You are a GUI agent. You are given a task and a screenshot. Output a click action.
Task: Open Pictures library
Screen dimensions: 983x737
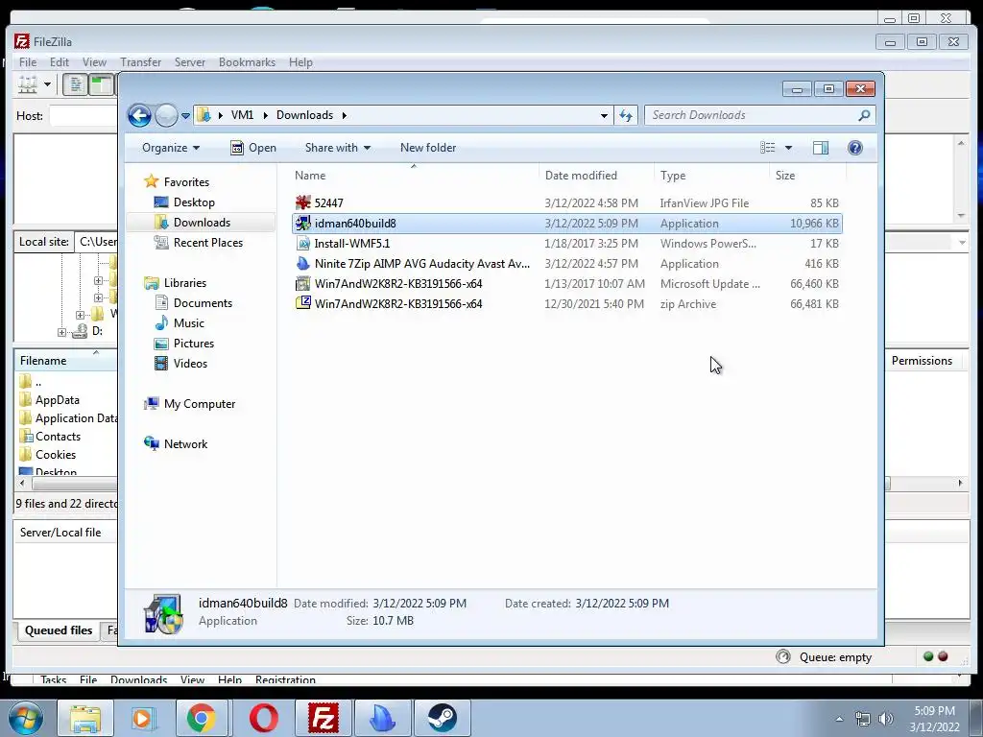point(194,344)
